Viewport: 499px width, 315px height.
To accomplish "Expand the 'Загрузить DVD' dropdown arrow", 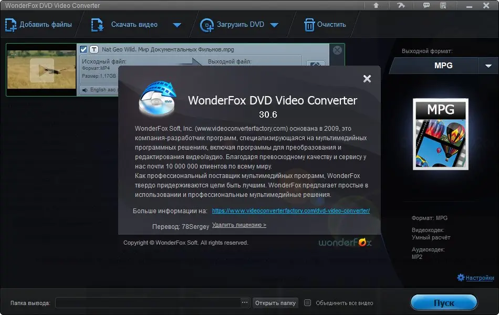I will click(x=274, y=25).
